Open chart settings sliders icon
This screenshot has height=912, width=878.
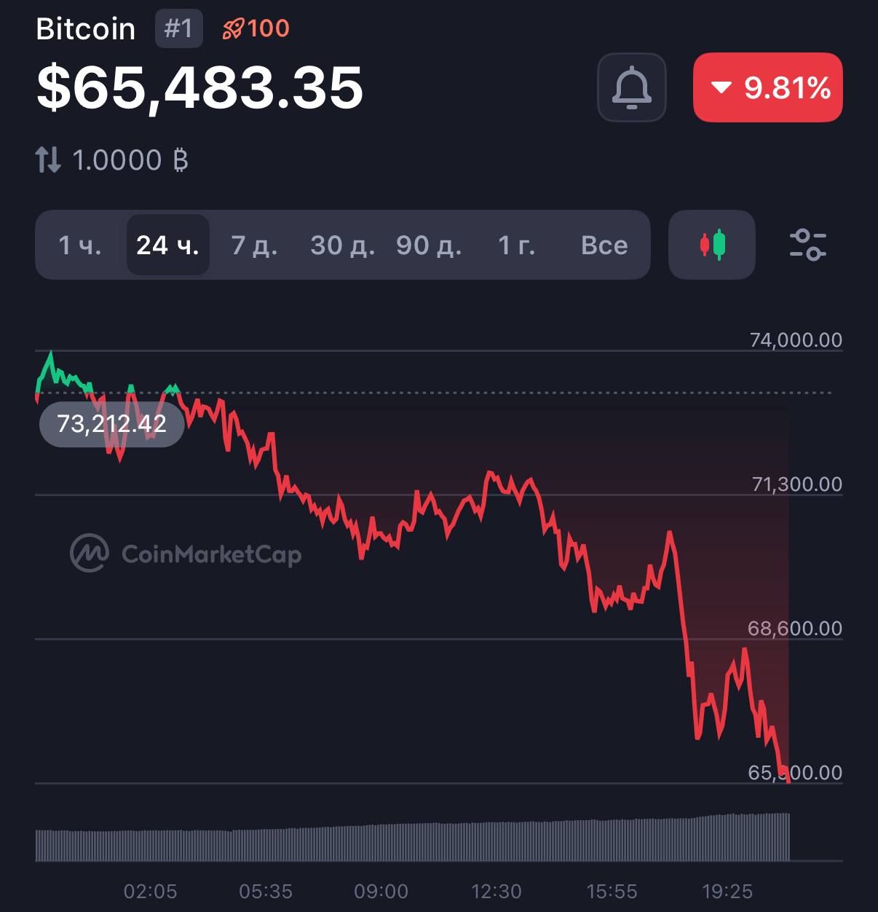[x=808, y=245]
